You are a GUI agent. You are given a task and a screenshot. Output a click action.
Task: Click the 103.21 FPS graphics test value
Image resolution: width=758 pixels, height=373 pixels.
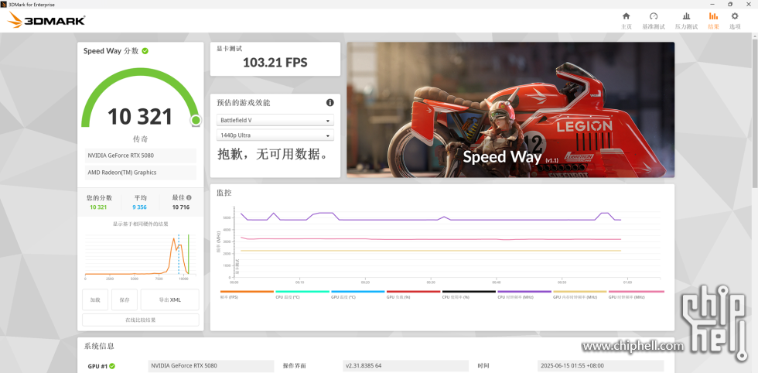(x=275, y=63)
